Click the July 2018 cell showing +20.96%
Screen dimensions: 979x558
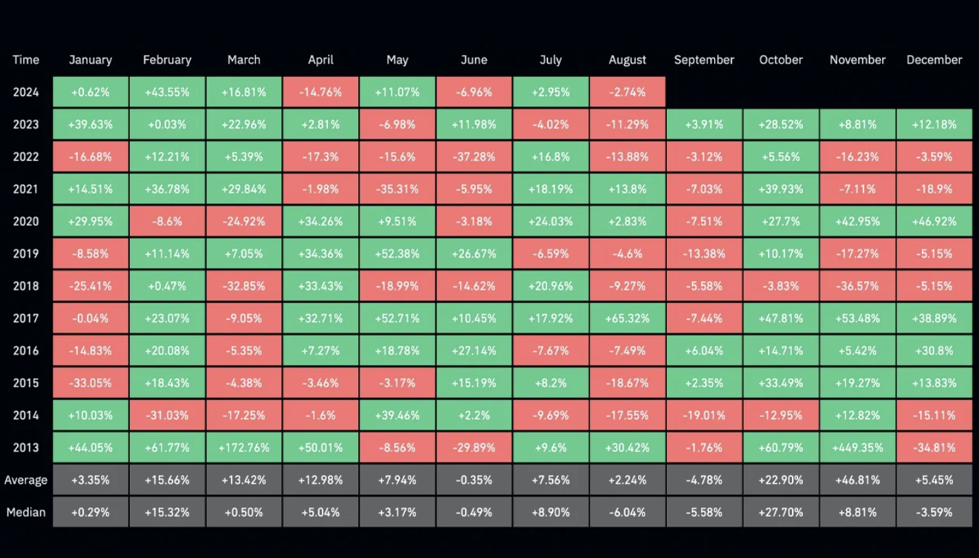[551, 286]
